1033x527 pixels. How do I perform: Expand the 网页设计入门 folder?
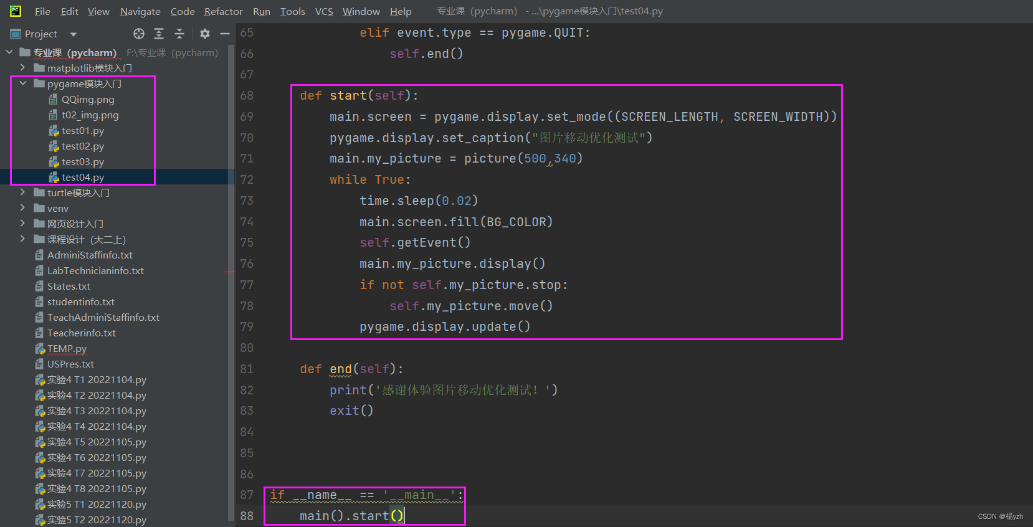pos(22,223)
